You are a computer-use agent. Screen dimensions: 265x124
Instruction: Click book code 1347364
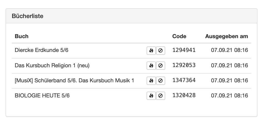click(x=184, y=80)
